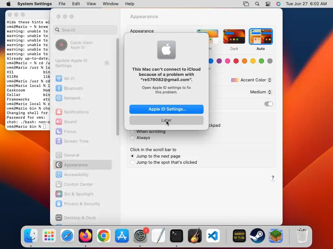Screen dimensions: 333x249
Task: Click the date and time in menu bar
Action: tap(306, 4)
